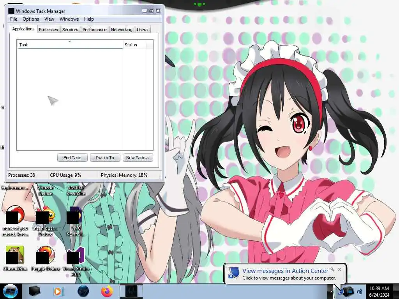Image resolution: width=399 pixels, height=299 pixels.
Task: Switch to the Users tab
Action: (142, 30)
